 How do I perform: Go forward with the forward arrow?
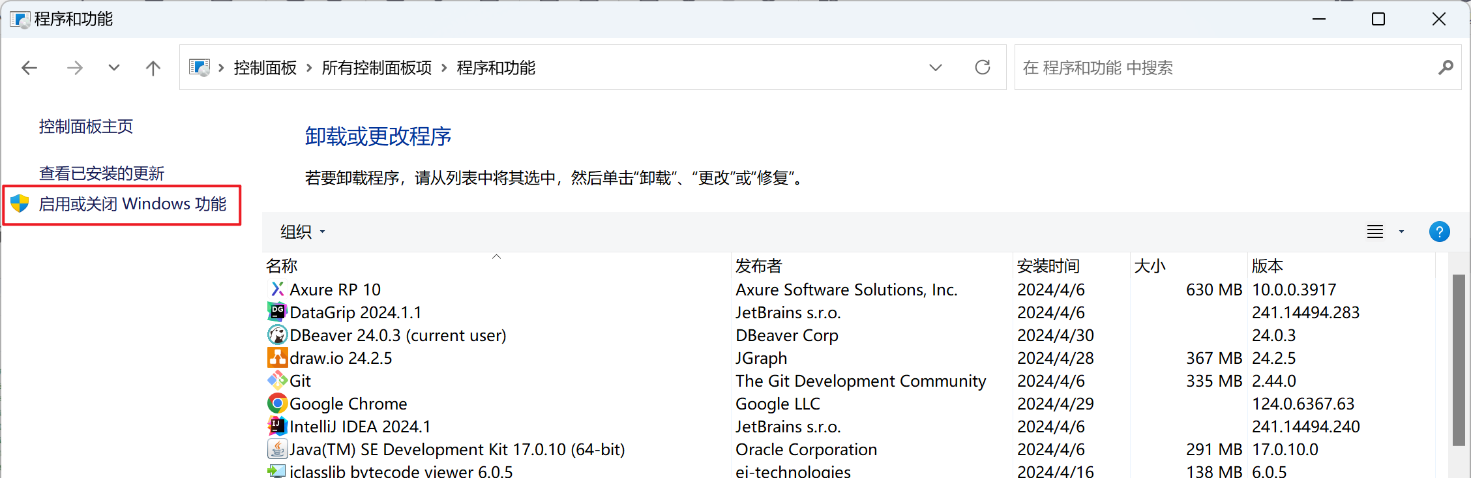click(75, 68)
